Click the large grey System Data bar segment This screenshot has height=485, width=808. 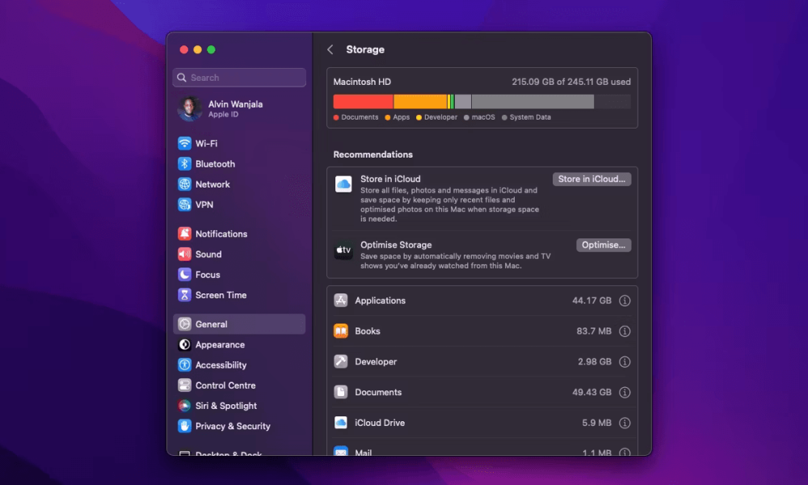pos(532,102)
